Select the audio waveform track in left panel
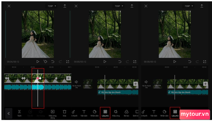This screenshot has height=122, width=212. [x=38, y=87]
